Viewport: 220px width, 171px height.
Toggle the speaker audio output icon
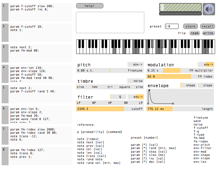pyautogui.click(x=209, y=9)
